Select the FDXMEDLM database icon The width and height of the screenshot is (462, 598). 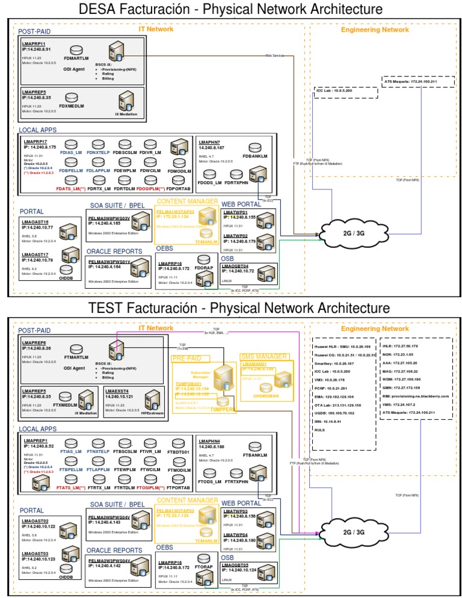(72, 98)
